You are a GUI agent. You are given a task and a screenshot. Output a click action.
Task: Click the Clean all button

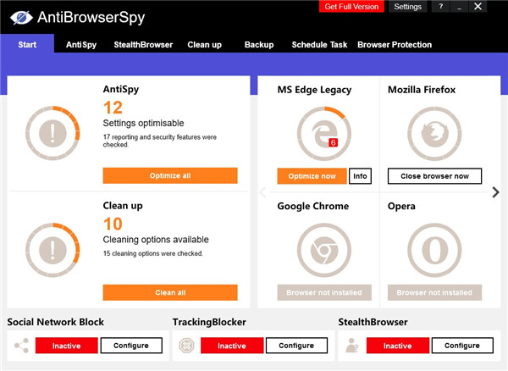(170, 292)
